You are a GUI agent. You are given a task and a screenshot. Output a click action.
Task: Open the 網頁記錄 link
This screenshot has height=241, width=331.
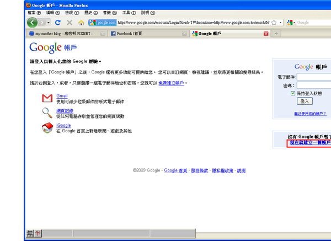tap(65, 111)
